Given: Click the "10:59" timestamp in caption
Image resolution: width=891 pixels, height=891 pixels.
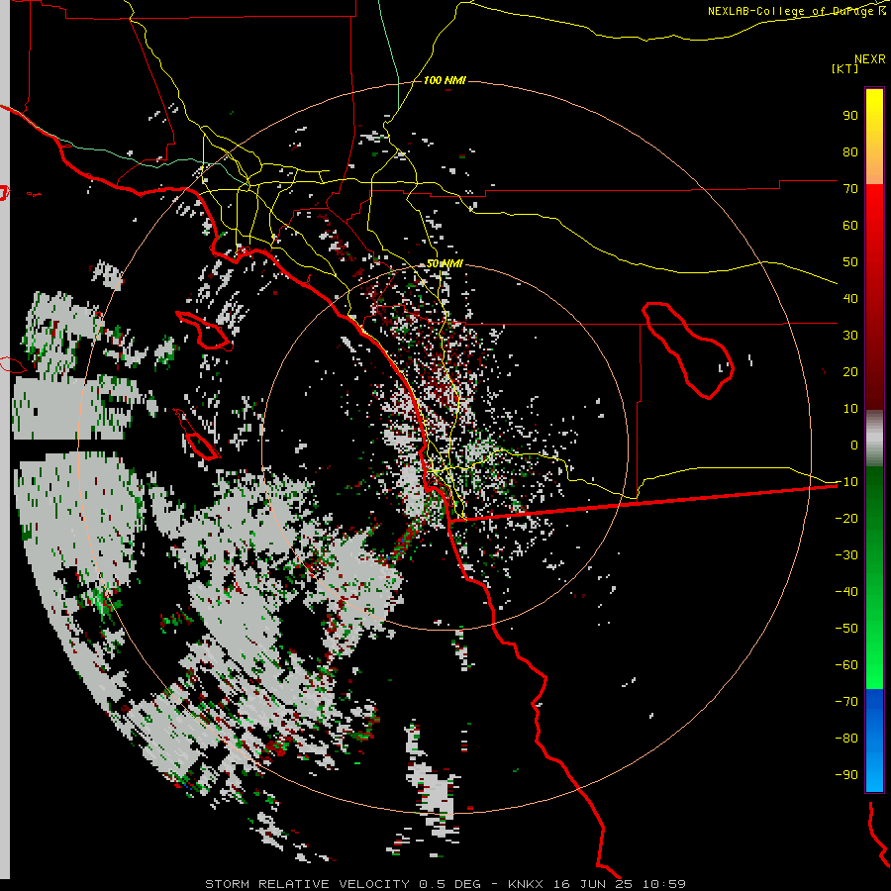Looking at the screenshot, I should pos(664,884).
